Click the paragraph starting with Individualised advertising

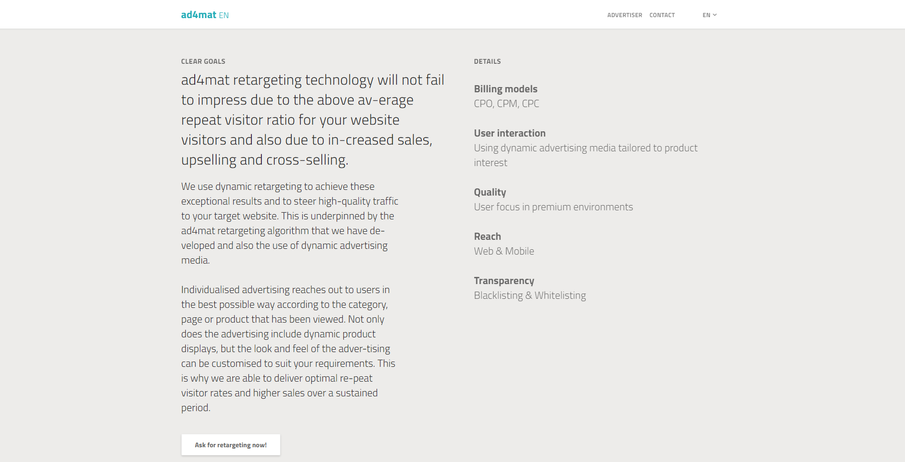tap(288, 349)
